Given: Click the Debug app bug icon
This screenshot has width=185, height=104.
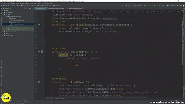Looking at the screenshot, I should [x=155, y=6].
